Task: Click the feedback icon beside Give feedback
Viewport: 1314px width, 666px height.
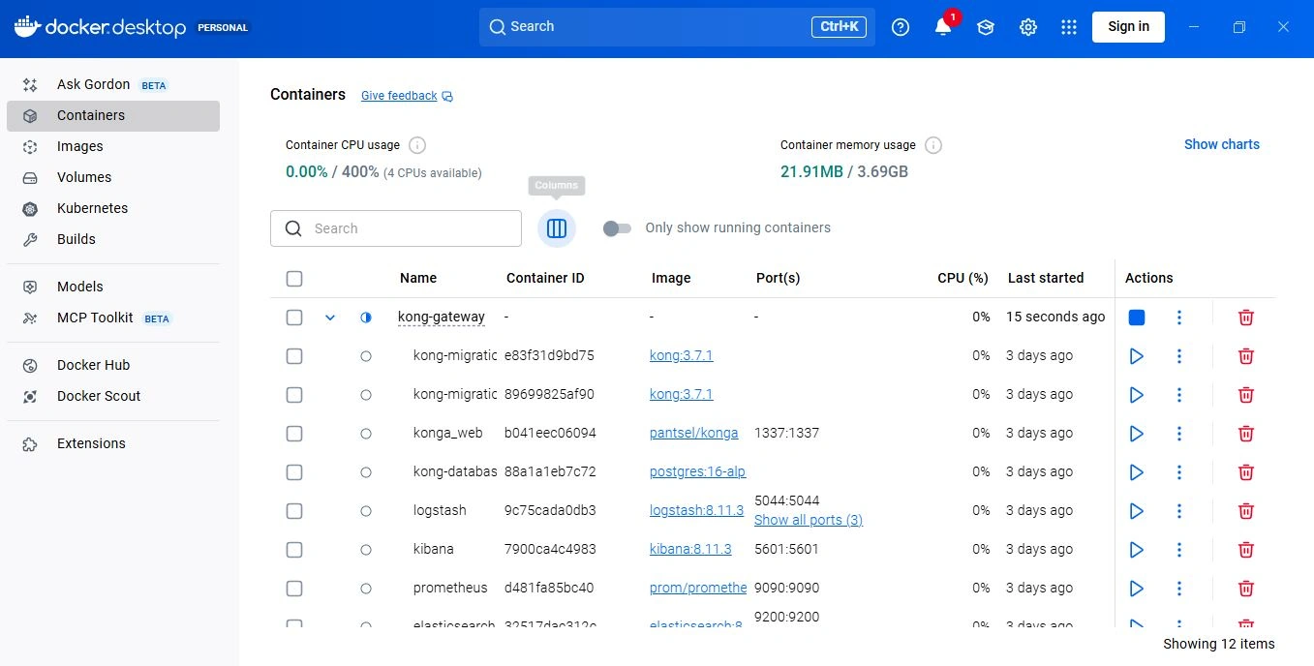Action: click(447, 97)
